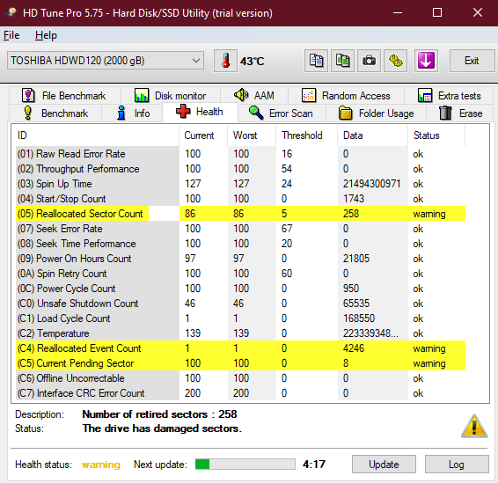Viewport: 498px width, 483px height.
Task: Open the Help menu
Action: (46, 35)
